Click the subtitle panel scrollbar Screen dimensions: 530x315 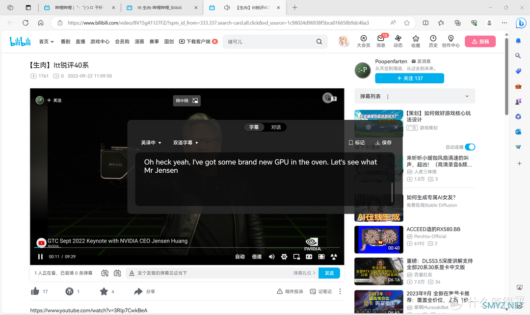pyautogui.click(x=392, y=192)
